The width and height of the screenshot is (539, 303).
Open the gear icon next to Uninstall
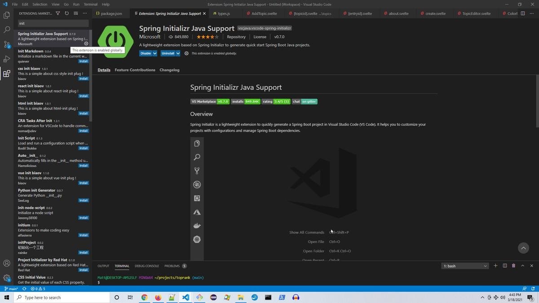pyautogui.click(x=186, y=53)
